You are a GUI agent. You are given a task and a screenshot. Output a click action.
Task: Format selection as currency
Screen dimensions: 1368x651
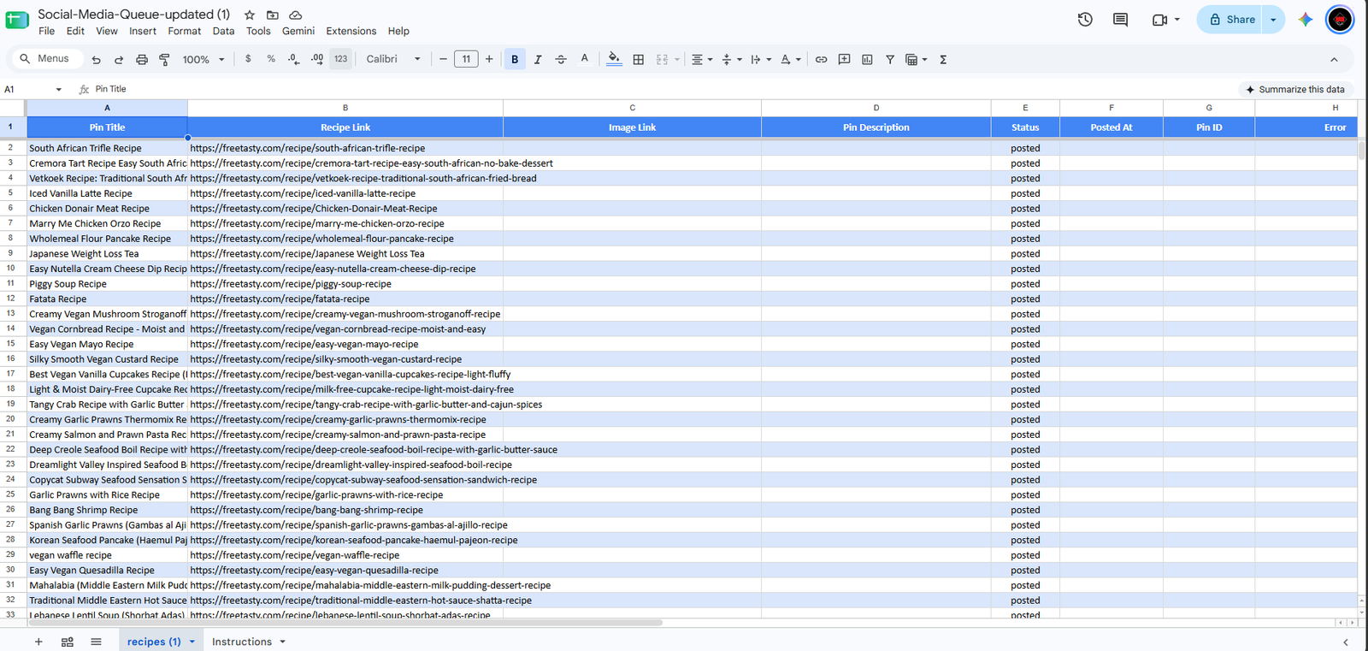coord(248,59)
